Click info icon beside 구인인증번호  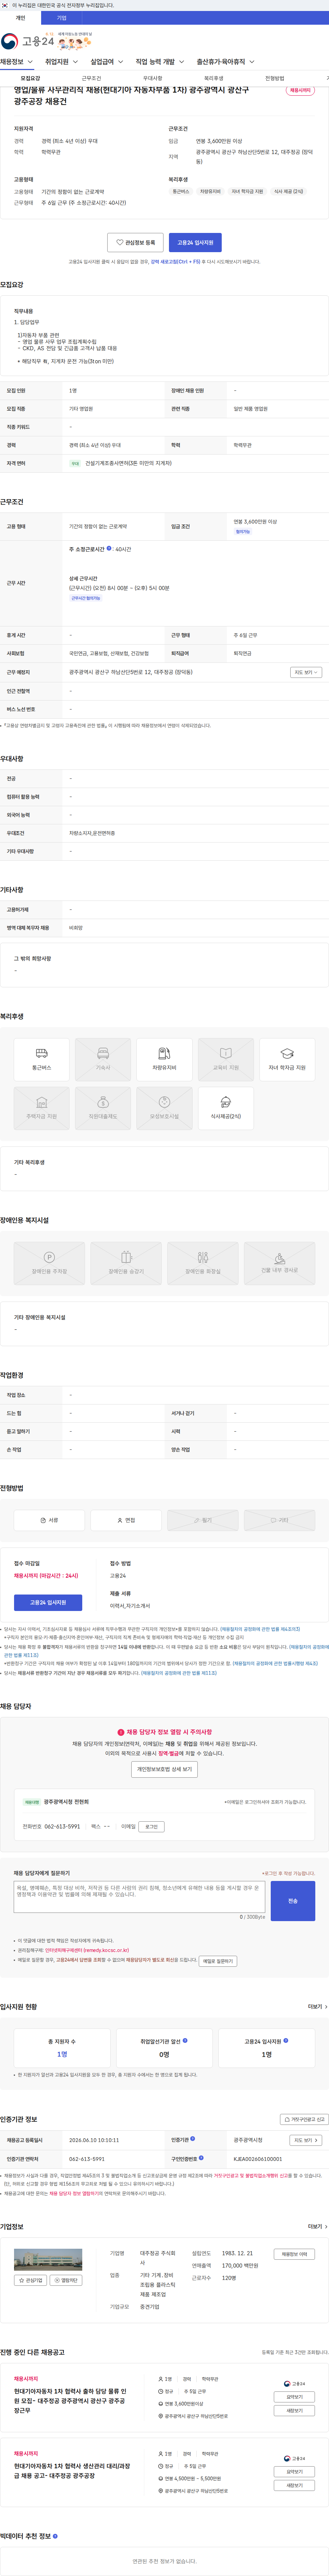click(x=202, y=2158)
